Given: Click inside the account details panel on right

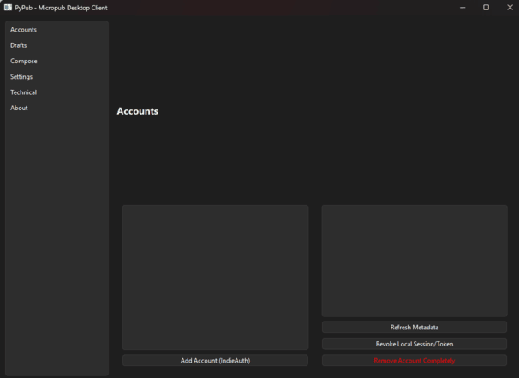Looking at the screenshot, I should (415, 260).
